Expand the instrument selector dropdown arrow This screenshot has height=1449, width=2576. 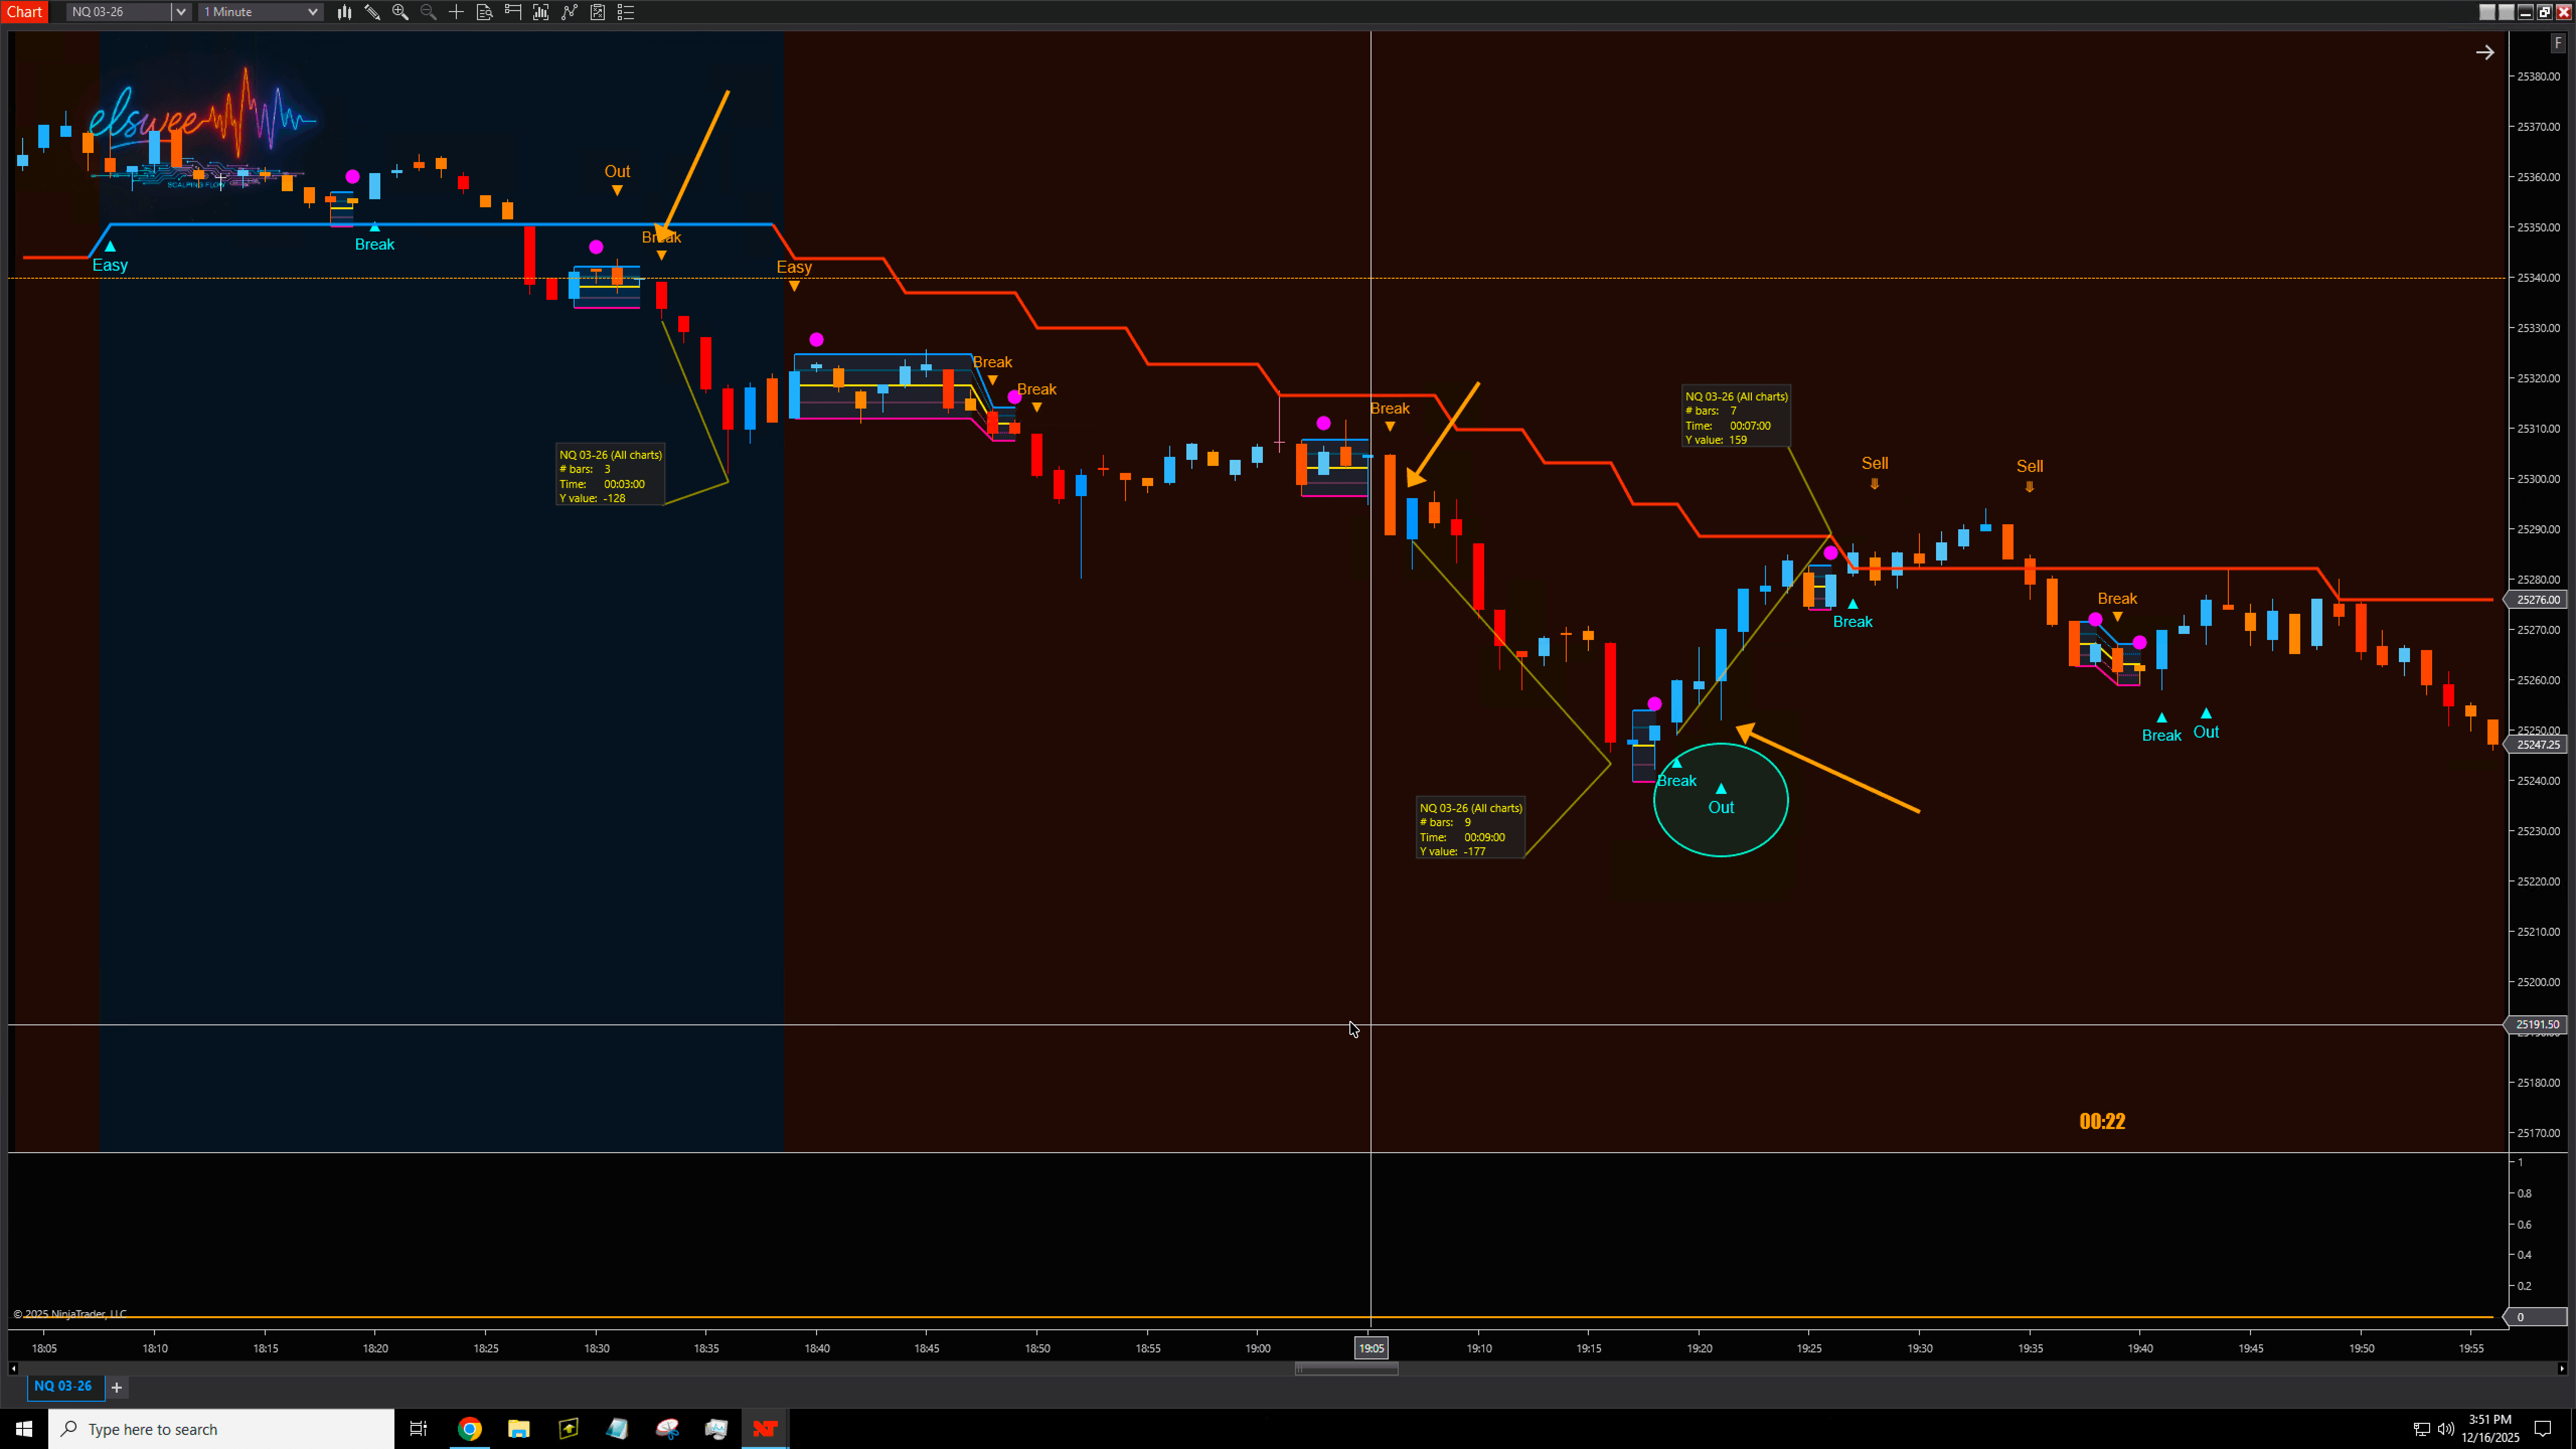point(181,12)
